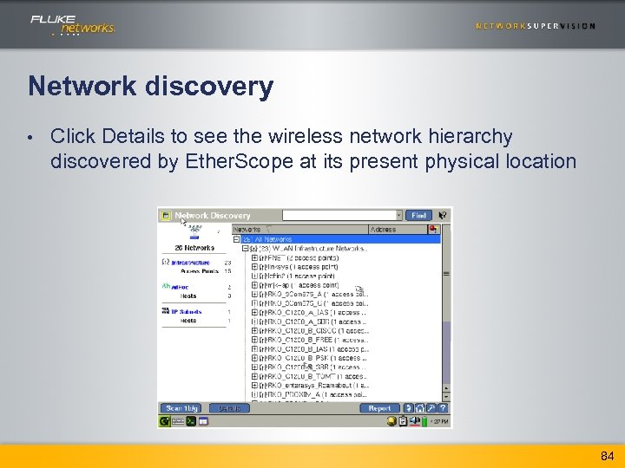Expand the linksys network node
The image size is (625, 468).
[x=254, y=267]
